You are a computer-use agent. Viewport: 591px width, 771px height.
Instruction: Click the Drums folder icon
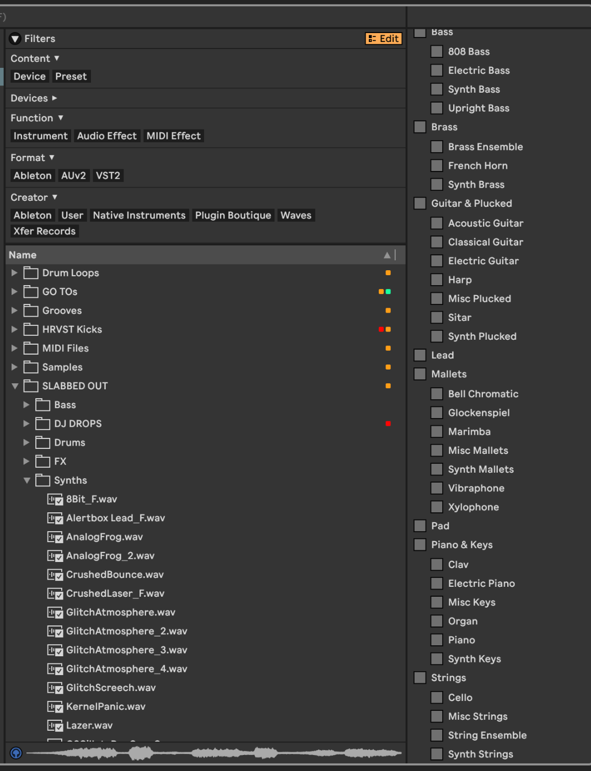[43, 442]
